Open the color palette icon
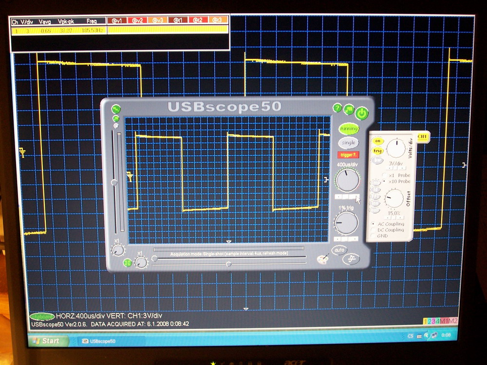This screenshot has width=487, height=365. point(323,259)
